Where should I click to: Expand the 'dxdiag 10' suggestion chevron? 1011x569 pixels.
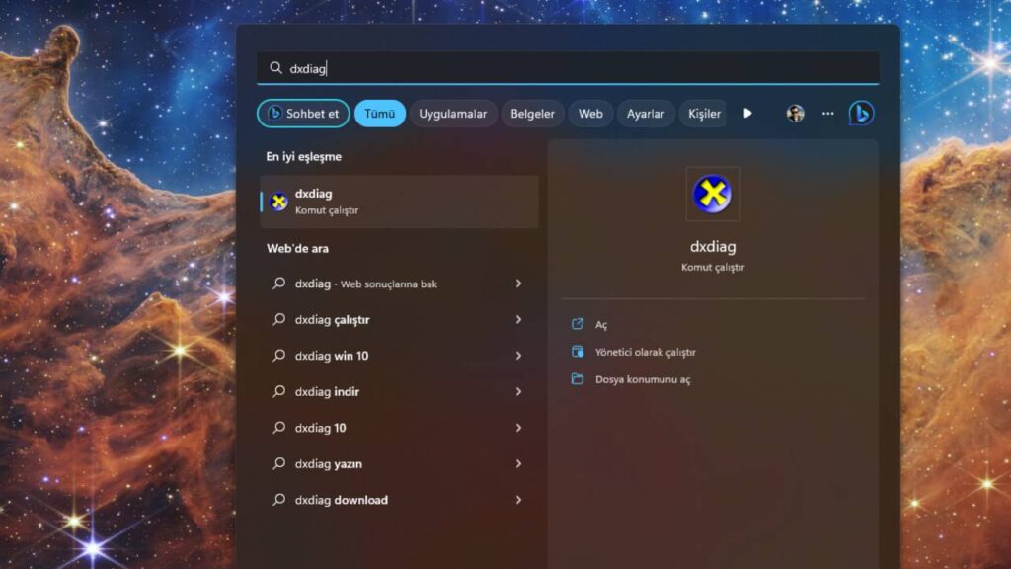point(518,428)
